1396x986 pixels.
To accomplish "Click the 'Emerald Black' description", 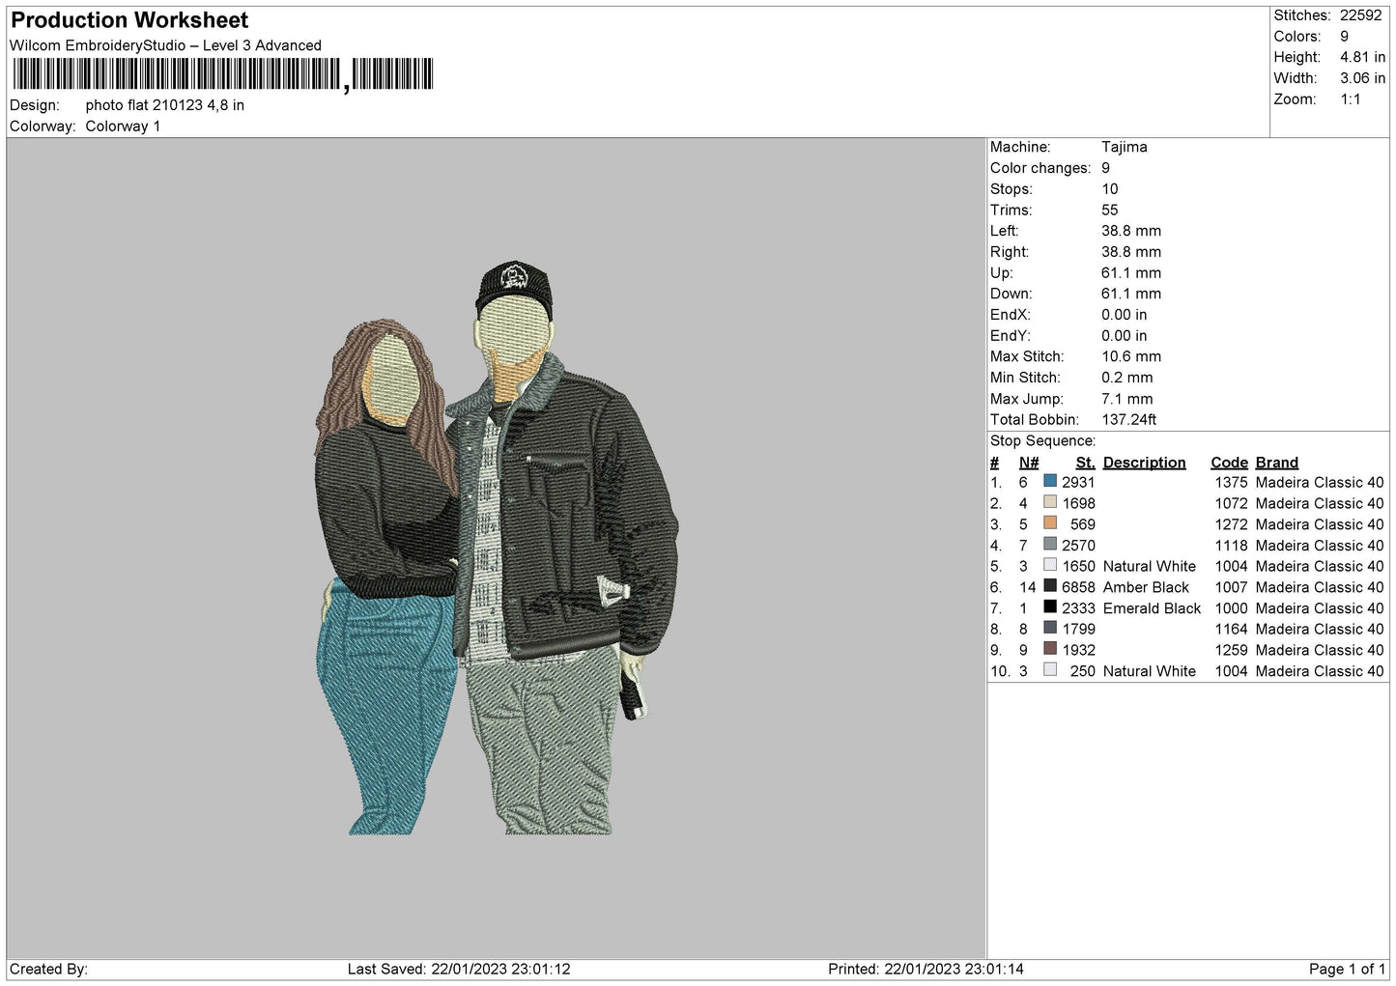I will [x=1152, y=608].
